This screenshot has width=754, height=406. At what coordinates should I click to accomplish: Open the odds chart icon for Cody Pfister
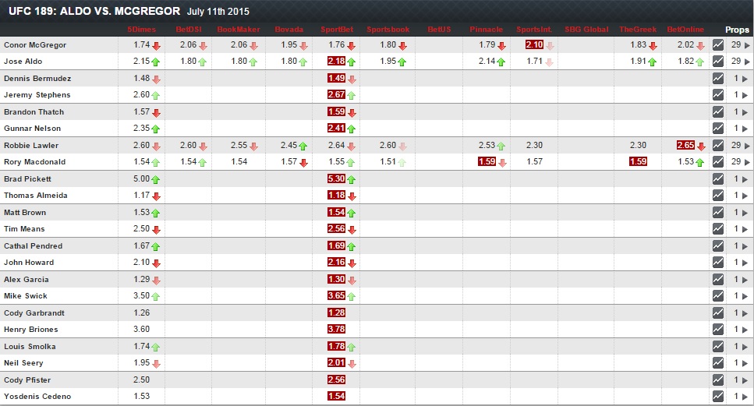coord(718,380)
